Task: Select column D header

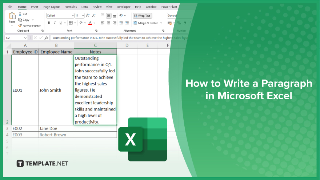Action: point(127,45)
